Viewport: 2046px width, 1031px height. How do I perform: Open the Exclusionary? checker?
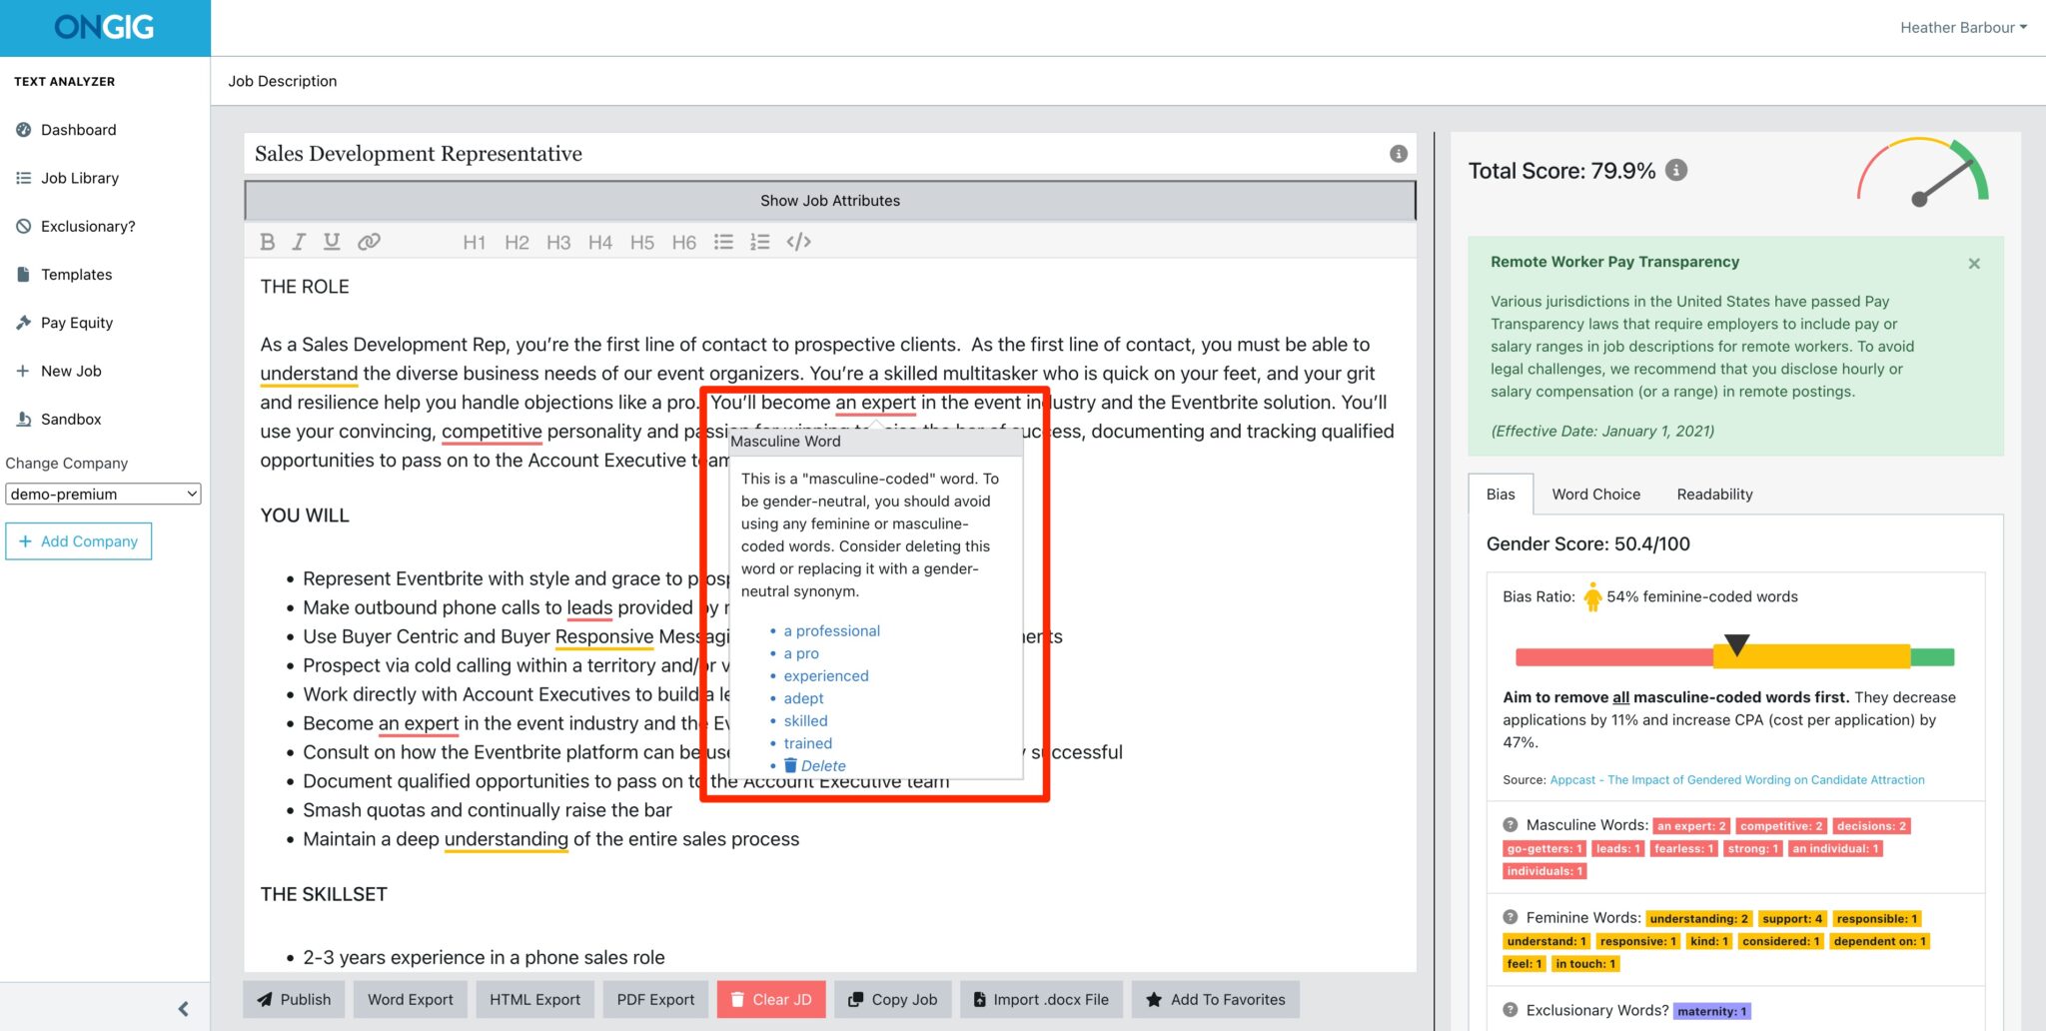pyautogui.click(x=88, y=226)
